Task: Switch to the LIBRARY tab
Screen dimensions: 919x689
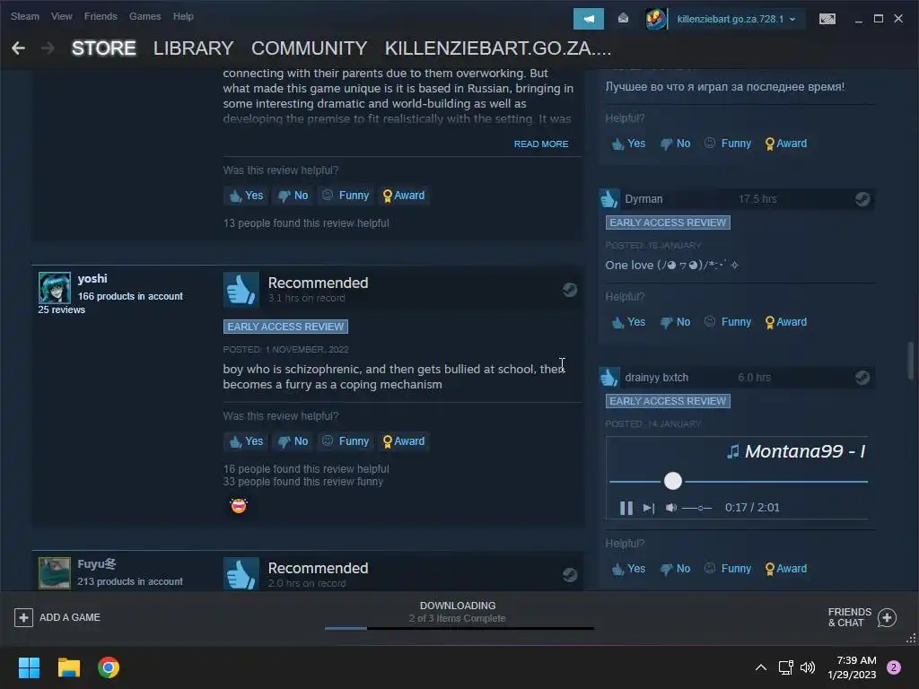Action: coord(194,48)
